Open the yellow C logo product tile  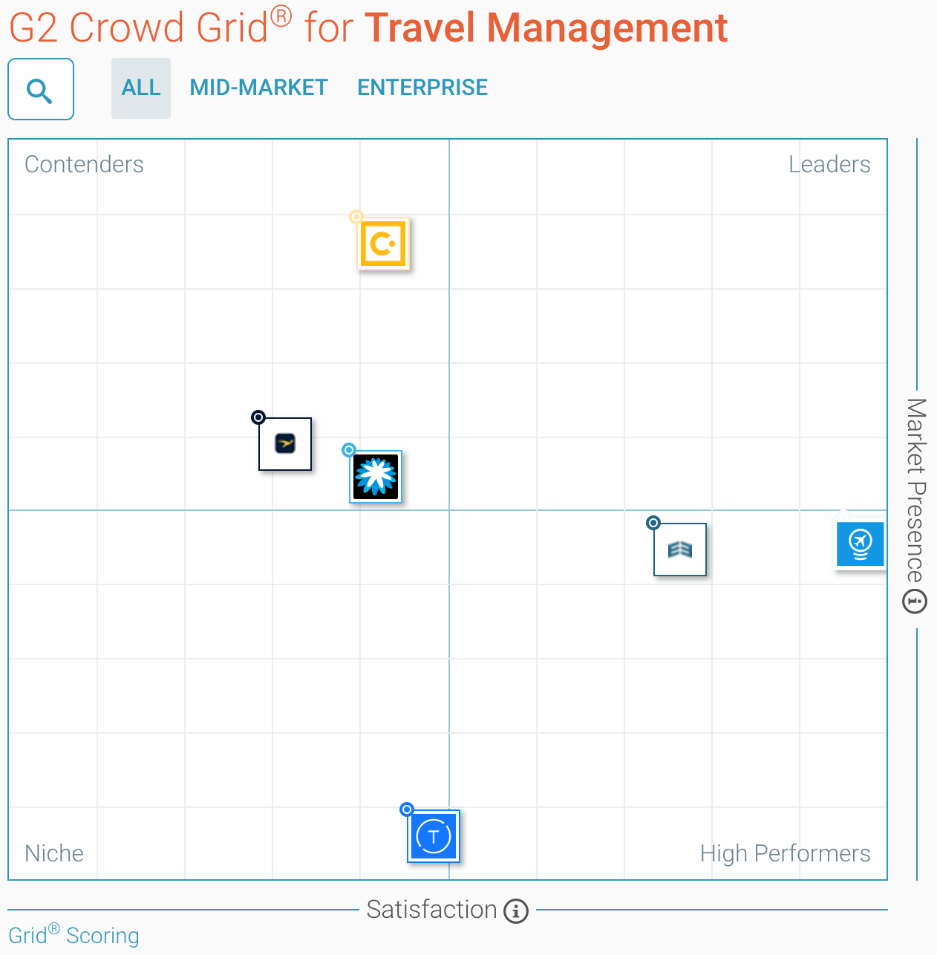(383, 244)
